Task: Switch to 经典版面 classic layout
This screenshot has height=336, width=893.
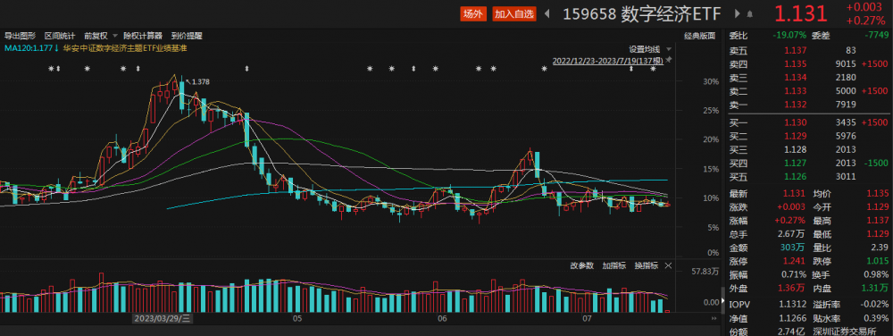Action: coord(699,36)
